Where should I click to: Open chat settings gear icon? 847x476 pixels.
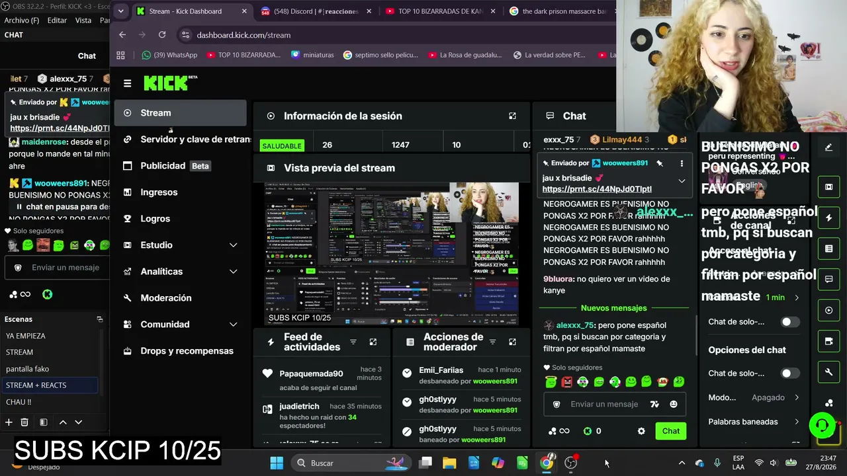[641, 431]
